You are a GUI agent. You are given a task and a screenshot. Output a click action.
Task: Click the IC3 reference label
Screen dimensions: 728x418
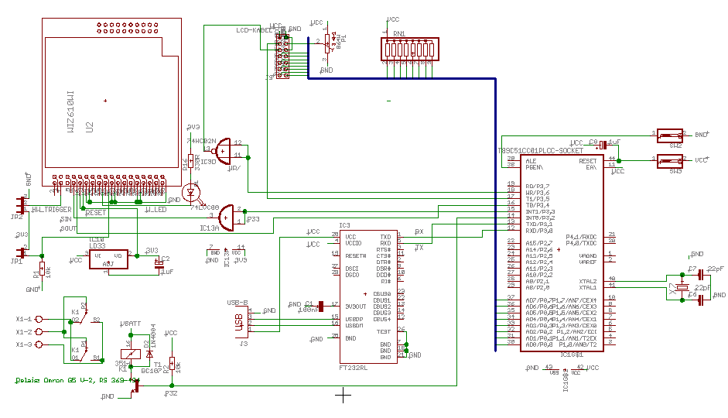[x=344, y=225]
